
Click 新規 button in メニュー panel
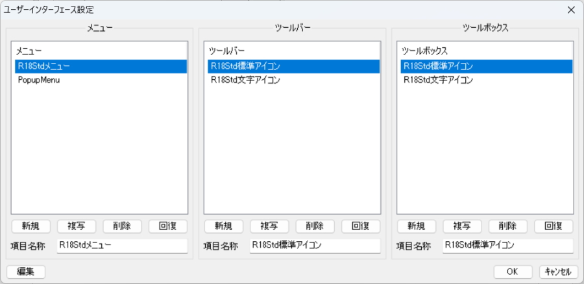coord(30,226)
